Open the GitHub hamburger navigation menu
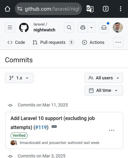This screenshot has width=128, height=158. coord(10,27)
